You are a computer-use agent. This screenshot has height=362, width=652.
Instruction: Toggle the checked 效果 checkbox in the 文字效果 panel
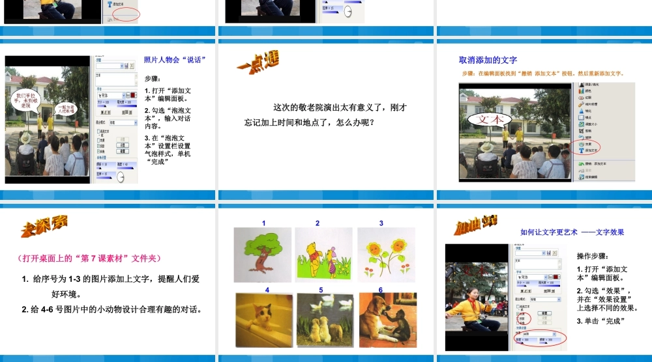tap(518, 313)
